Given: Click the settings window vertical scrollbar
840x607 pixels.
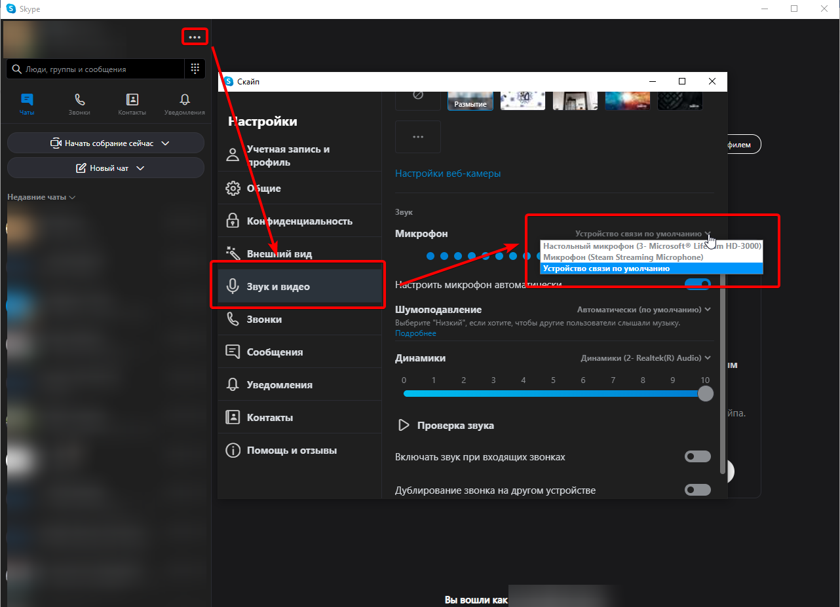Looking at the screenshot, I should [x=723, y=373].
